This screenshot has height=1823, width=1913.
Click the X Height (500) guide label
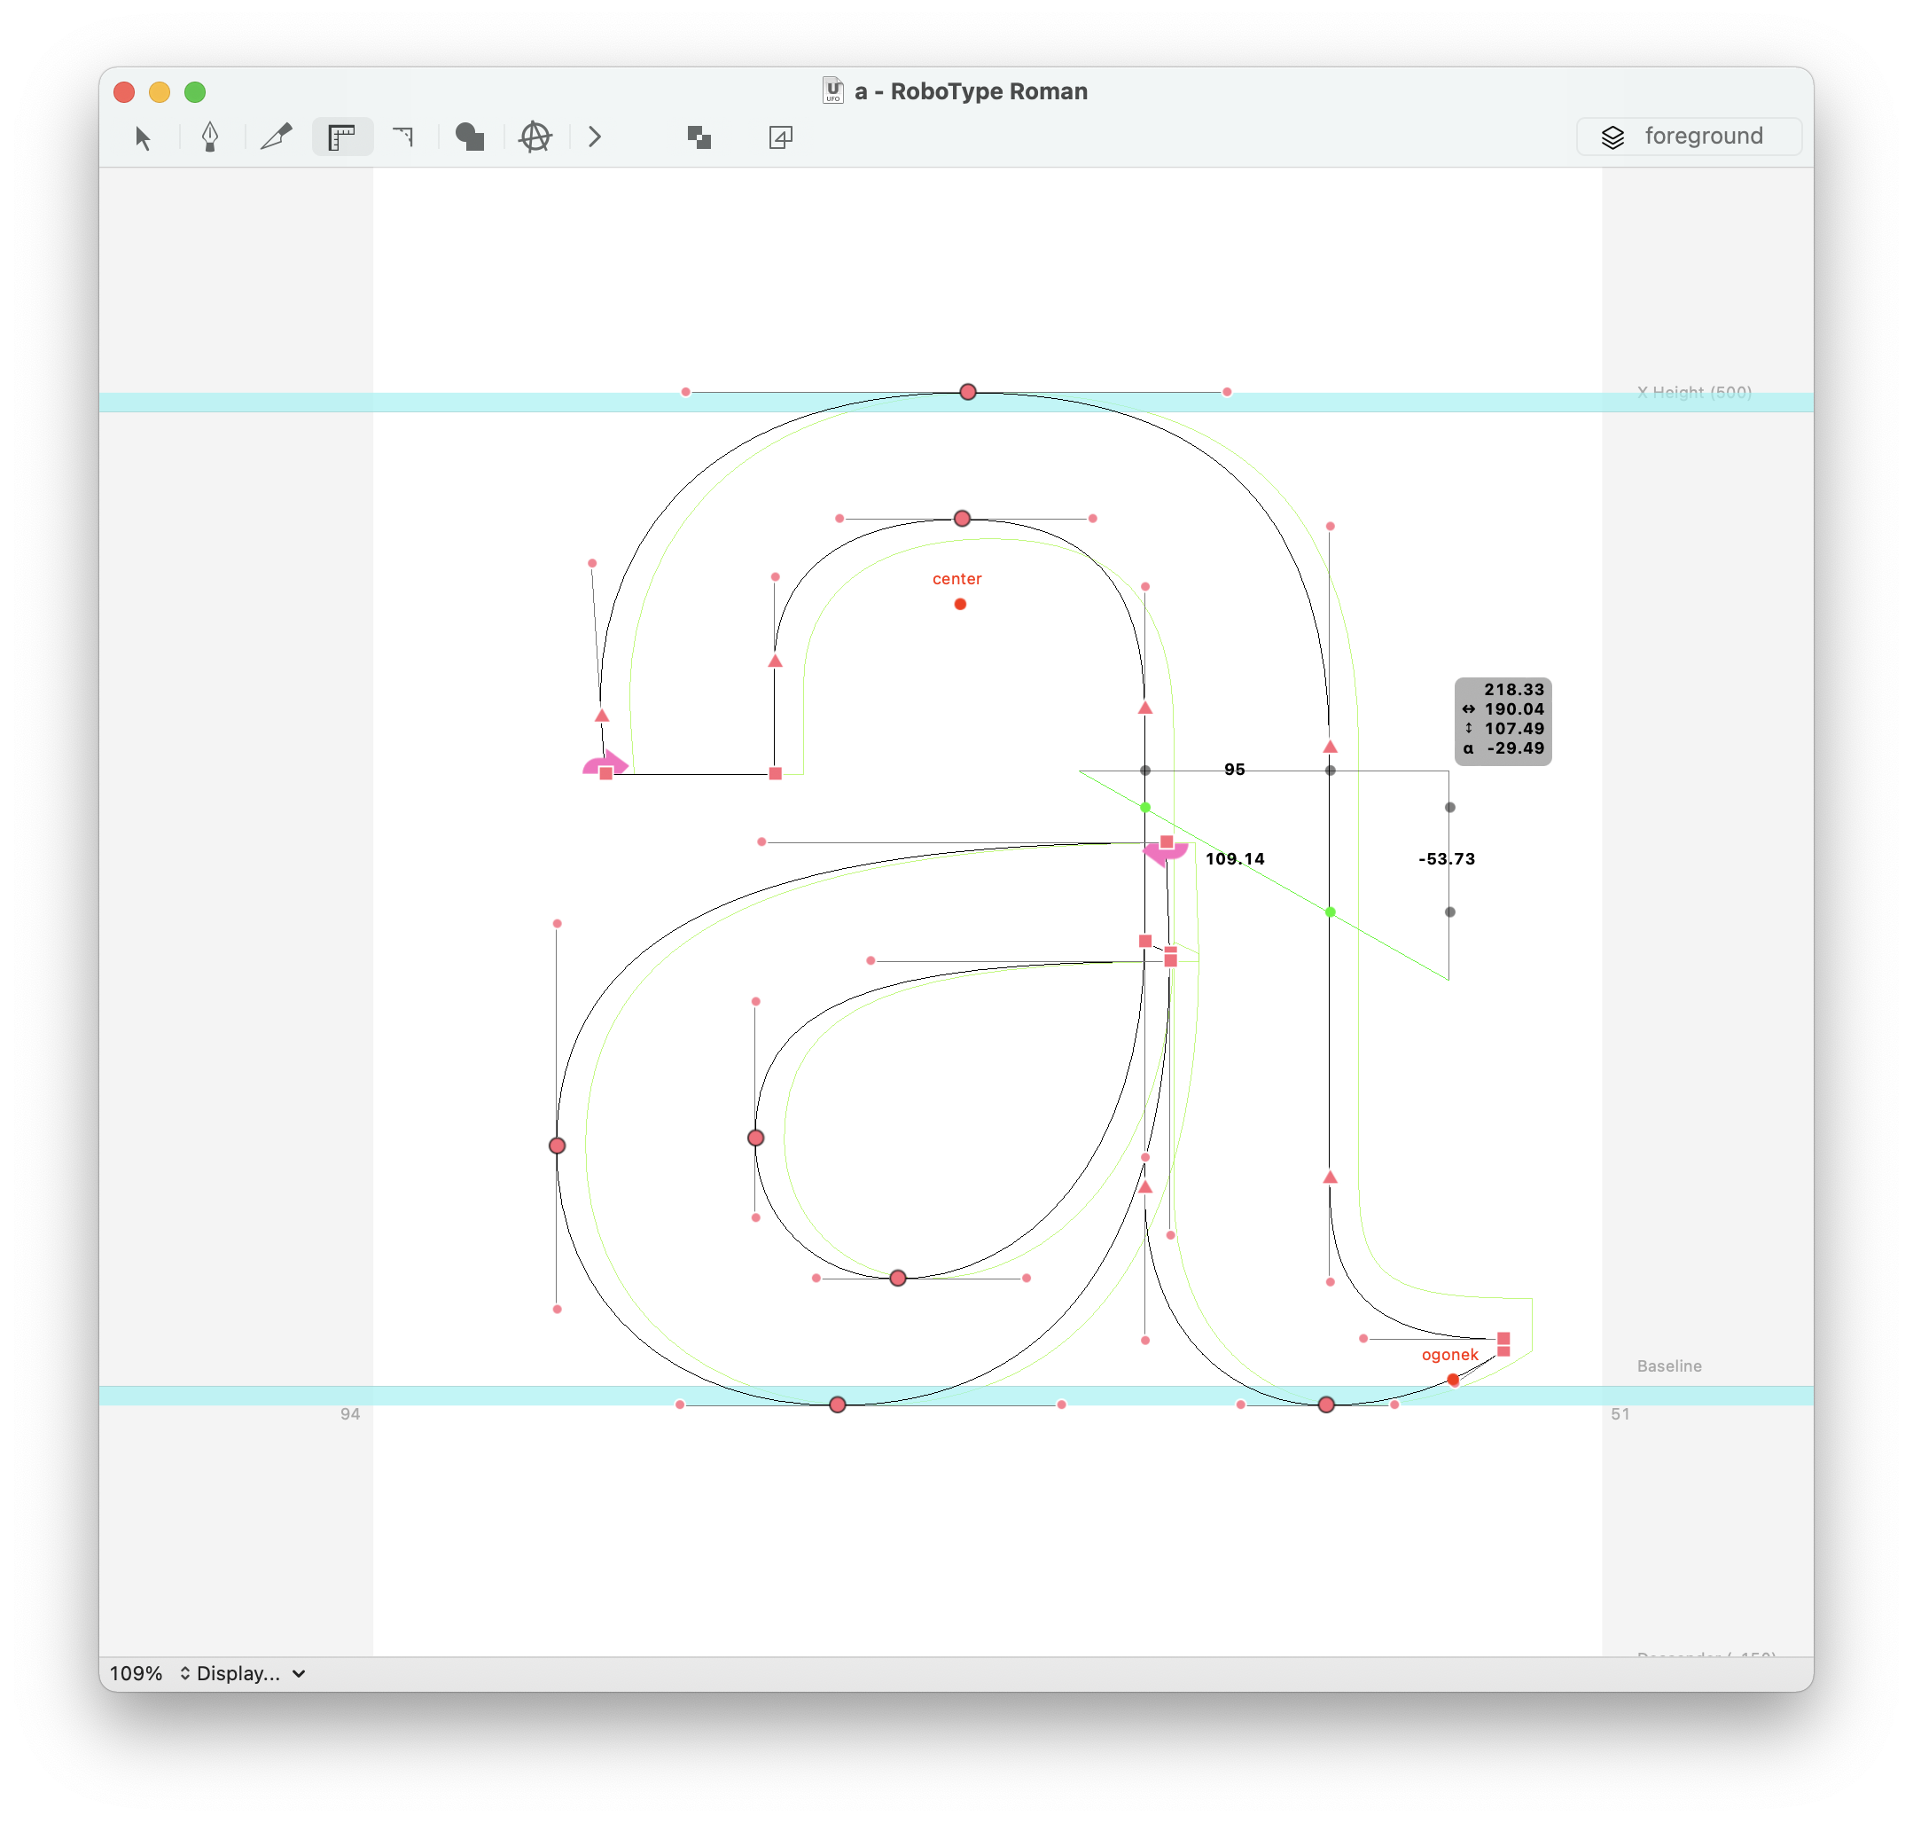point(1694,393)
